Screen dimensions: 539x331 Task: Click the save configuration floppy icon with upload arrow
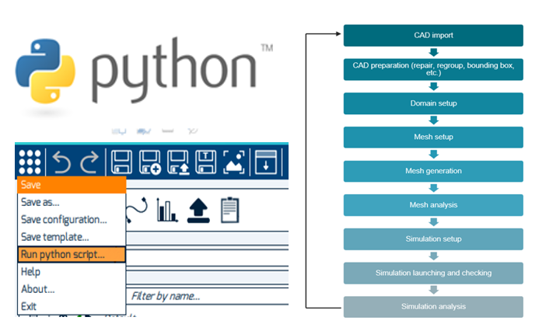(x=179, y=162)
